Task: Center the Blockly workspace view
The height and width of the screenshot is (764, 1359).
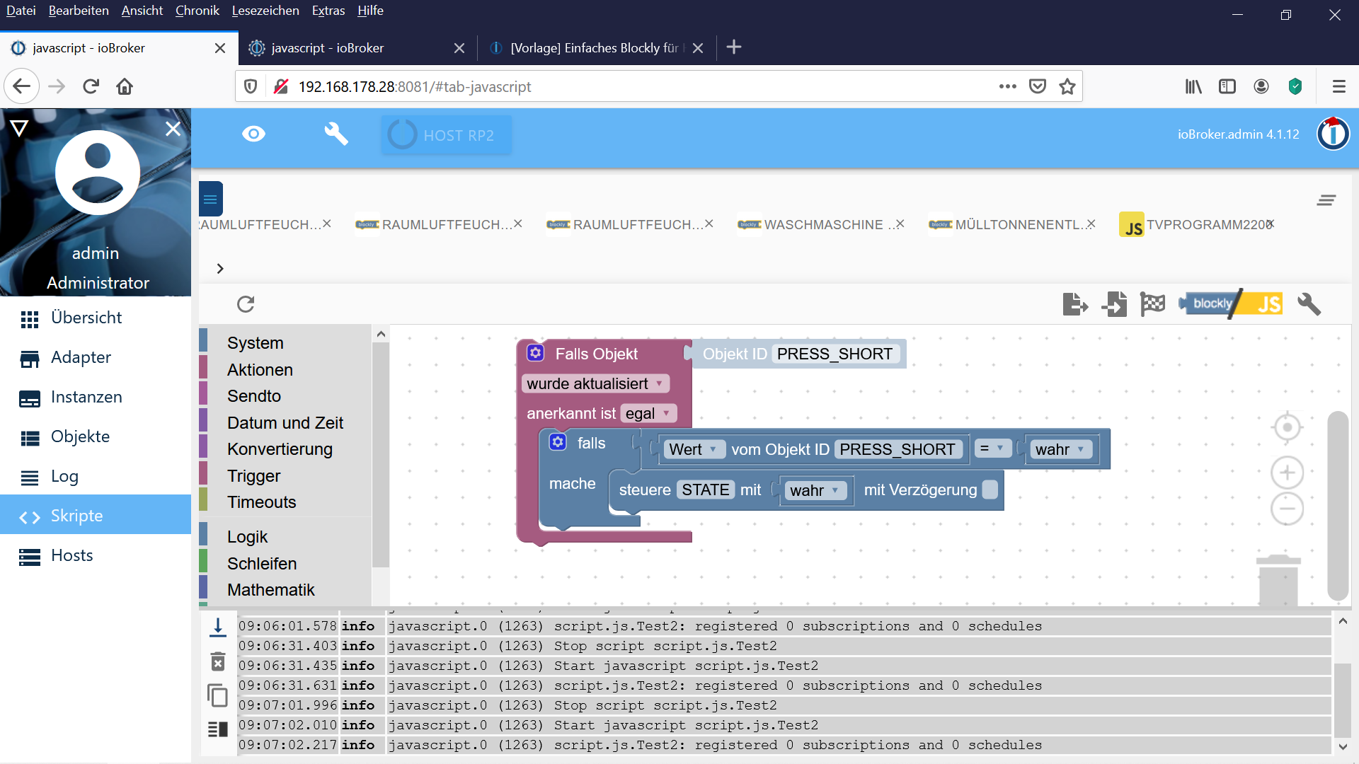Action: pos(1287,427)
